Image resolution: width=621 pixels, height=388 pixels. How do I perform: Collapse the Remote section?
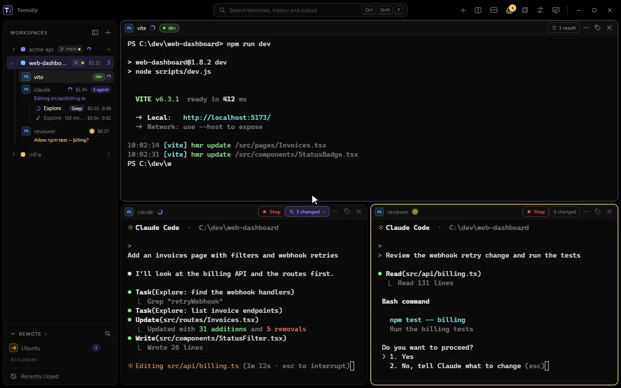click(x=13, y=334)
